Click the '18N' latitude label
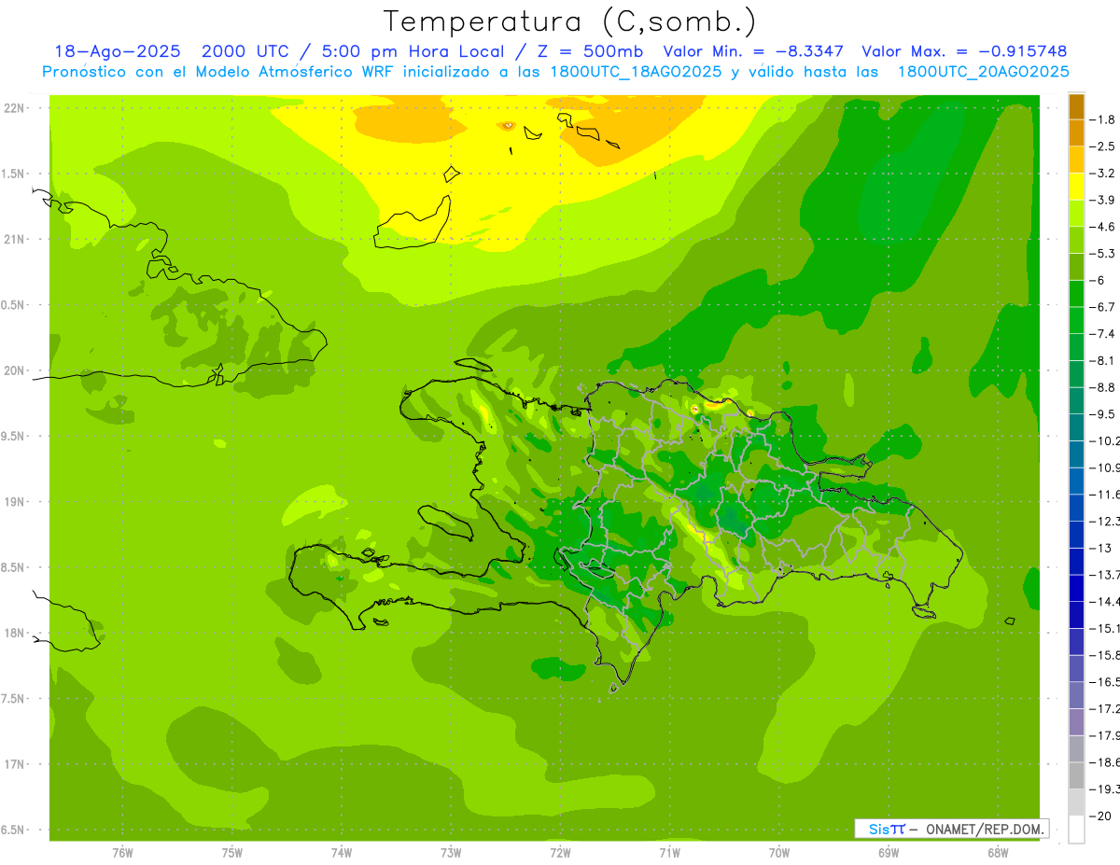 click(x=14, y=634)
